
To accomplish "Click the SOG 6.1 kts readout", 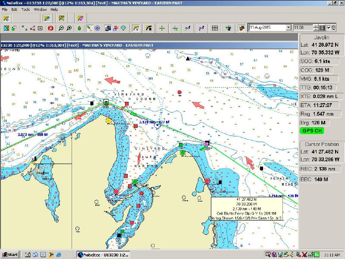I will point(320,61).
